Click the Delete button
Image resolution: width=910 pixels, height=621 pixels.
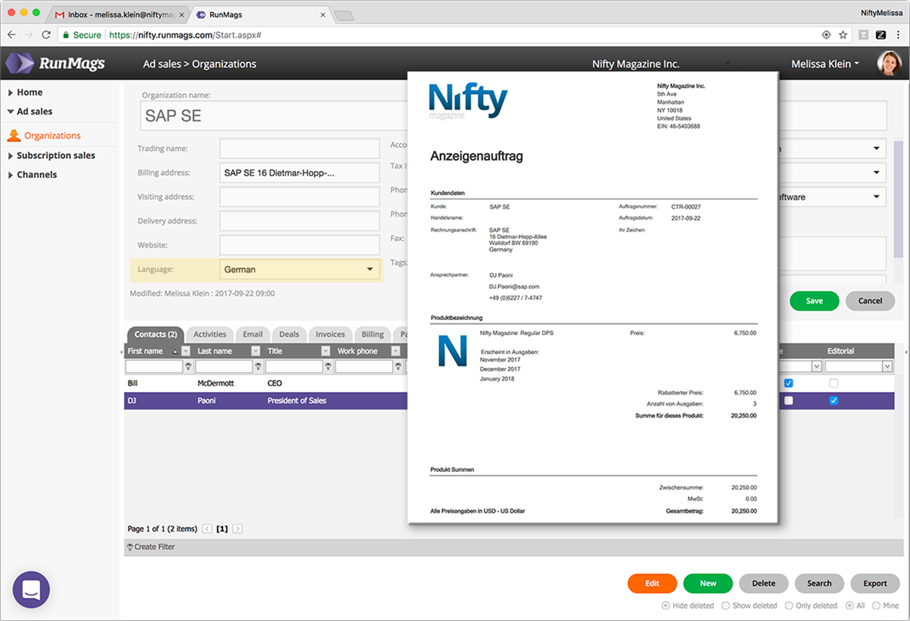[x=764, y=583]
